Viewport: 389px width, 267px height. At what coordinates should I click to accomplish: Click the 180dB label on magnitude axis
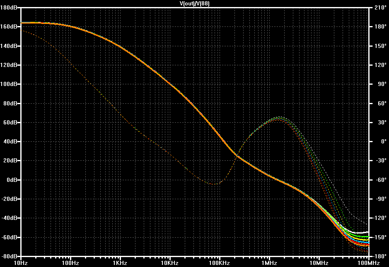(8, 7)
